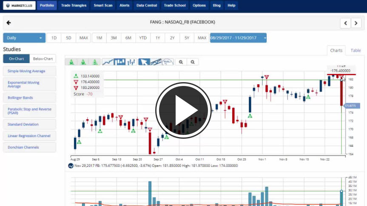Toggle the monthly Trade Triangle icon
The width and height of the screenshot is (367, 206).
point(71,62)
